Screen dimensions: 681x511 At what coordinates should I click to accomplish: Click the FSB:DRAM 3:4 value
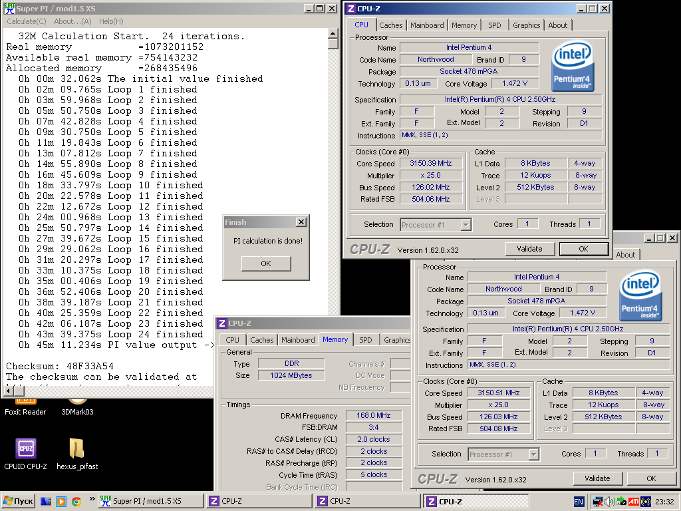click(374, 428)
